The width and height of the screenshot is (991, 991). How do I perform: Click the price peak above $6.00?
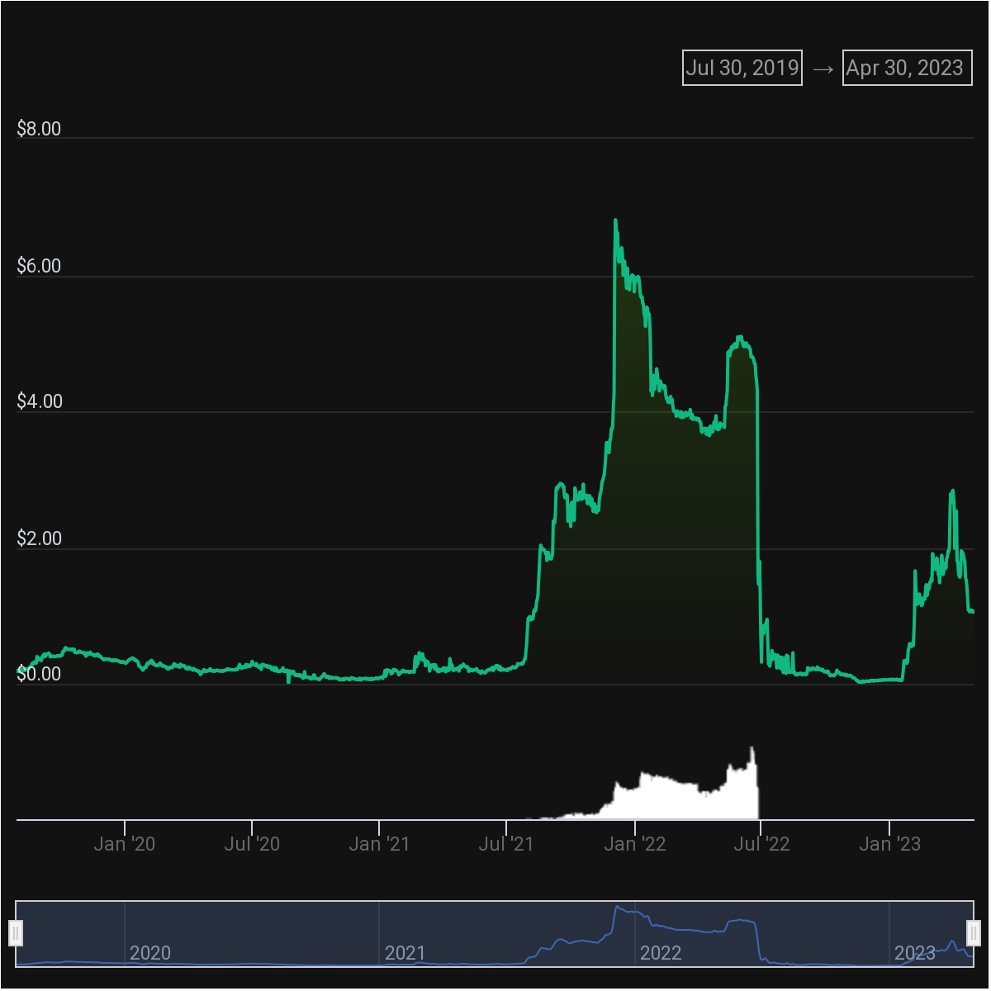click(x=615, y=221)
